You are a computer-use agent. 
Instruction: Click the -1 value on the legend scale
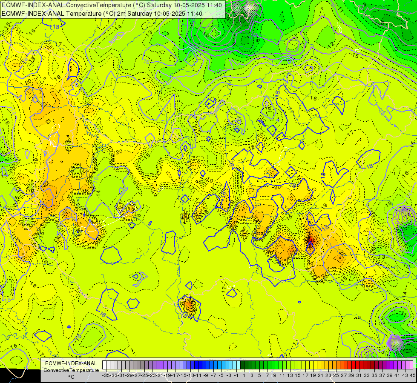click(x=236, y=375)
